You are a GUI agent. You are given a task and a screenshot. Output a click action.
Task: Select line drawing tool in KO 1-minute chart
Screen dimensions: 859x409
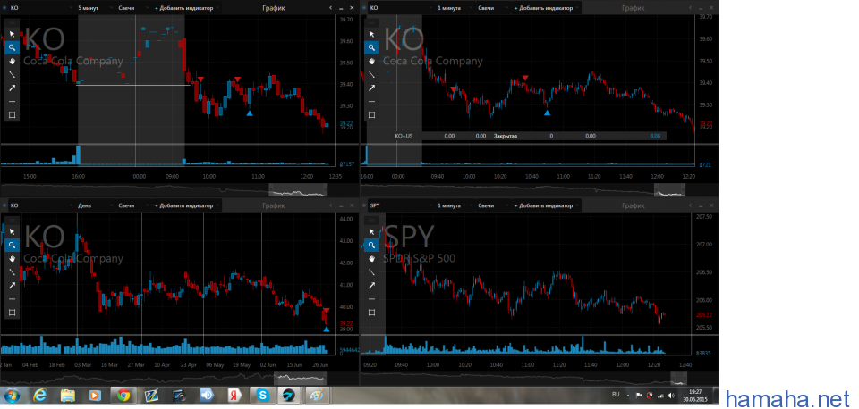372,74
